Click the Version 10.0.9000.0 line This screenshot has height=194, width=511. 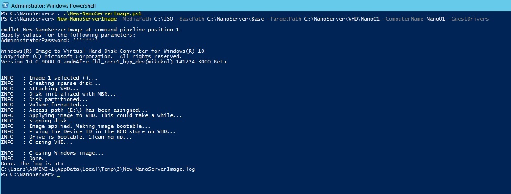click(114, 62)
